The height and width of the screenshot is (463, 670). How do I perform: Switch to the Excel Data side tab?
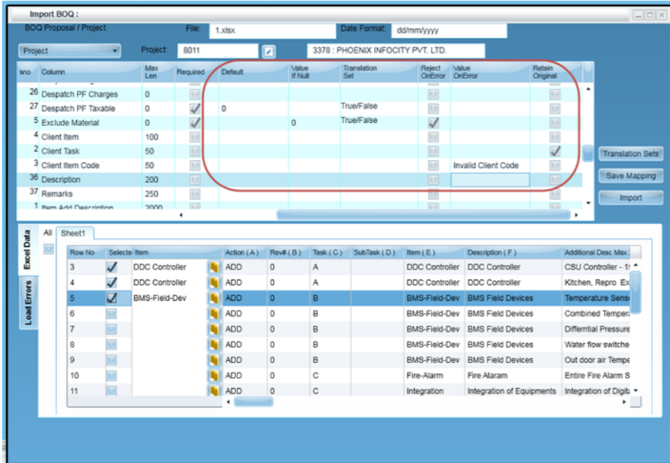coord(27,250)
